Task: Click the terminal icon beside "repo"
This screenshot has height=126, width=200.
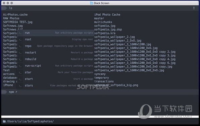Action: pyautogui.click(x=20, y=46)
